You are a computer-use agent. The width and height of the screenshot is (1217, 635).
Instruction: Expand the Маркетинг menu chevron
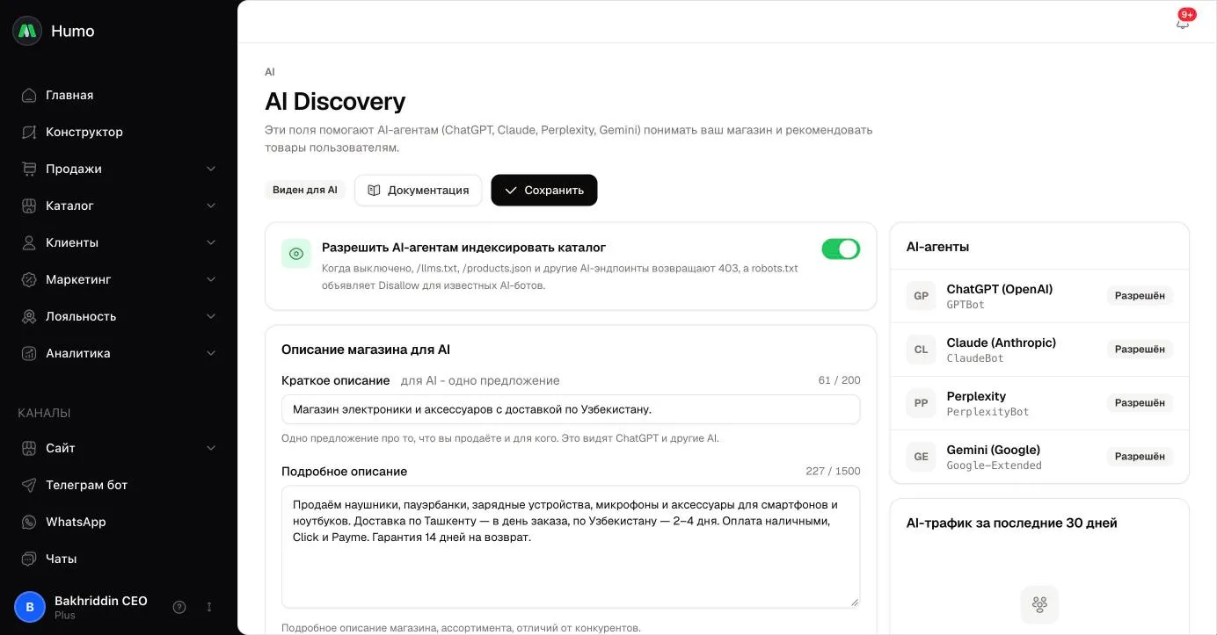tap(211, 279)
